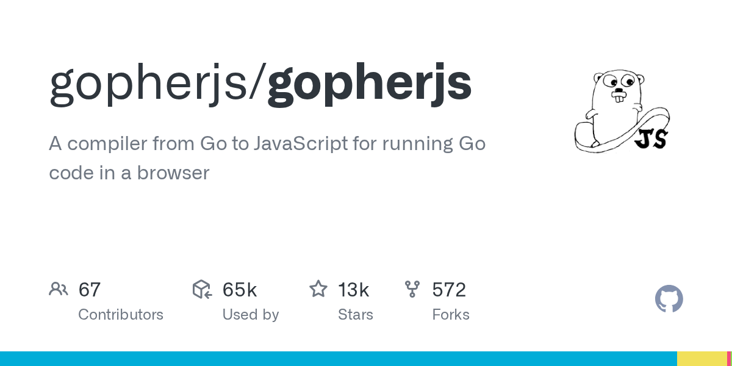The height and width of the screenshot is (366, 732).
Task: Click the 13k stars count
Action: 354,290
